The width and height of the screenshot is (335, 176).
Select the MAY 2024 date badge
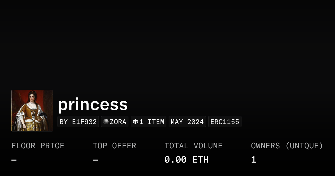tap(187, 122)
